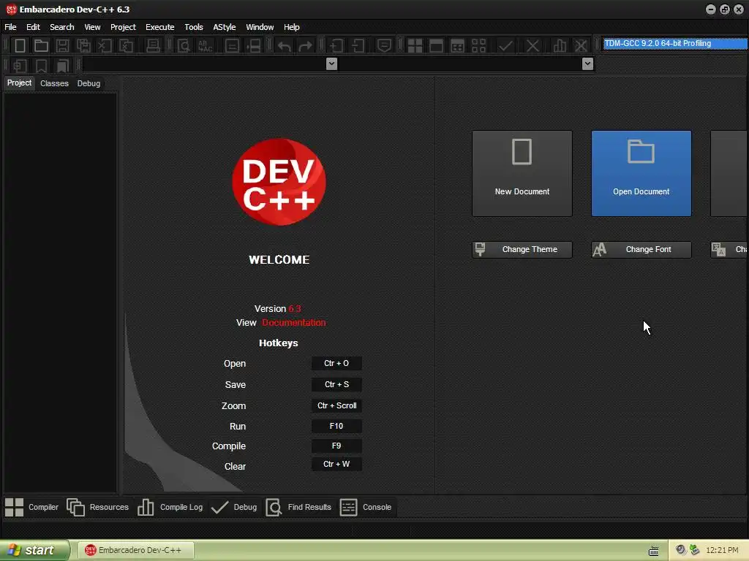Open the Window menu
749x561 pixels.
260,27
